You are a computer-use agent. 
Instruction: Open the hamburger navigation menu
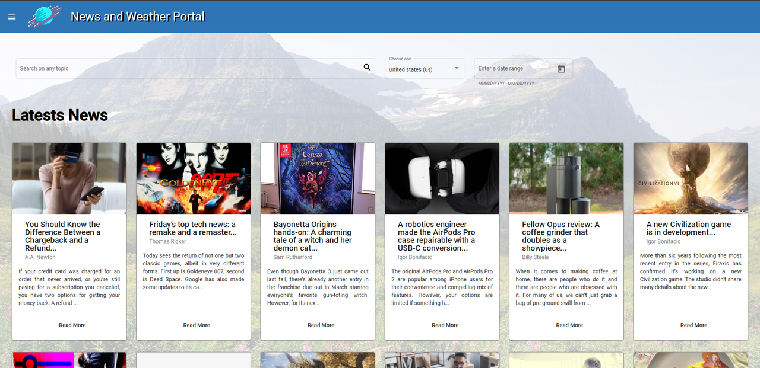tap(12, 17)
